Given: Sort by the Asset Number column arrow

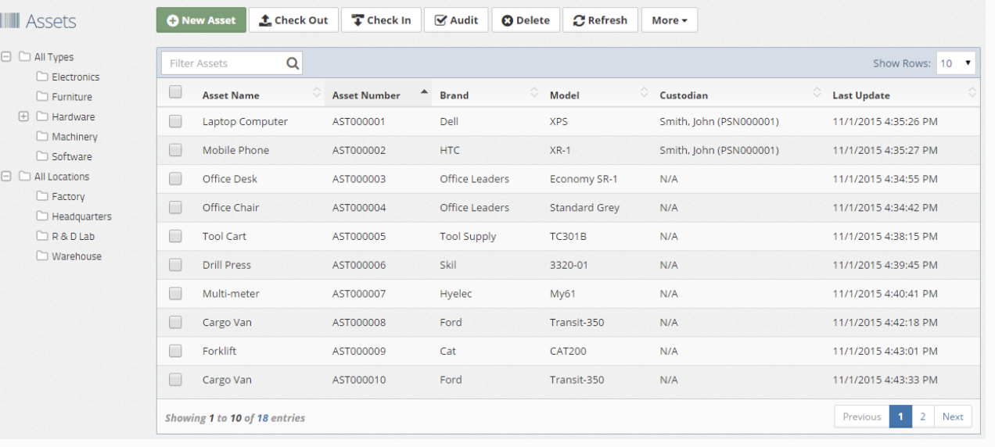Looking at the screenshot, I should coord(424,93).
